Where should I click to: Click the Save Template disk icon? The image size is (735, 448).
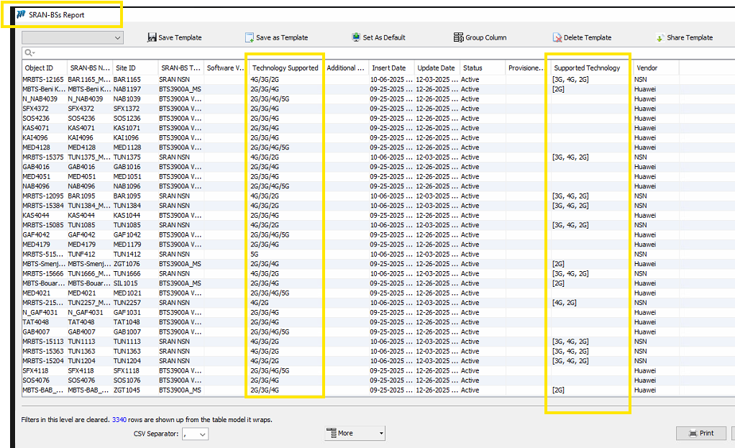tap(152, 37)
